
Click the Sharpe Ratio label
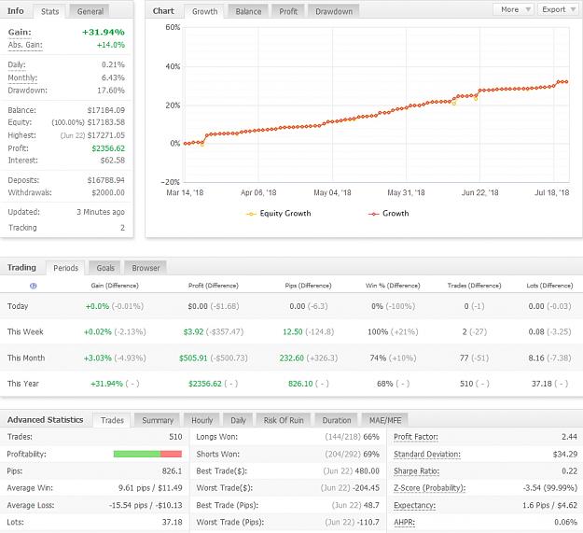(416, 471)
